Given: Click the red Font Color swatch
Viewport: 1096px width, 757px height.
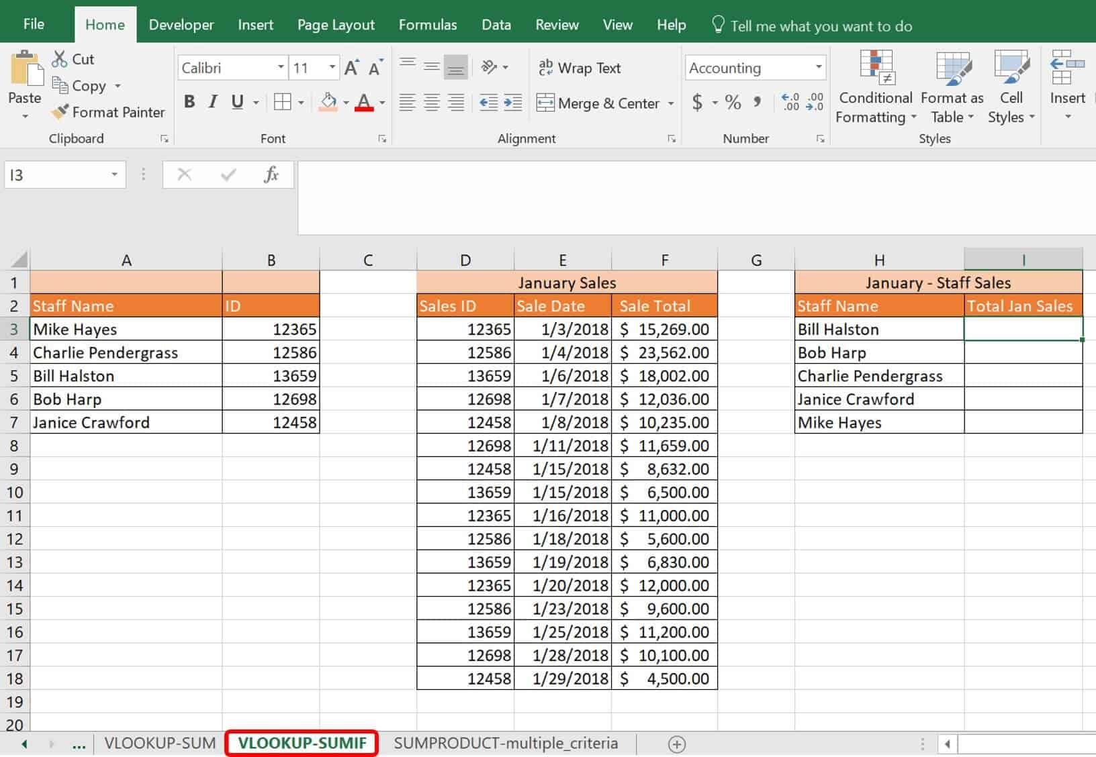Looking at the screenshot, I should click(x=363, y=102).
